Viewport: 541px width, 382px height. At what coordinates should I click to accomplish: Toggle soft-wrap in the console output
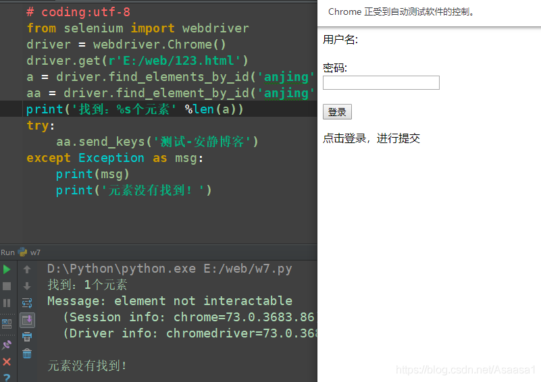[x=27, y=303]
